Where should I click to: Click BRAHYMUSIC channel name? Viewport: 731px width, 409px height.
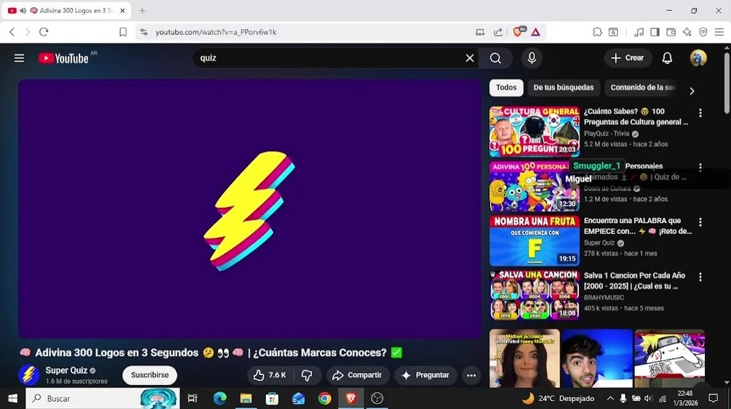[x=604, y=298]
